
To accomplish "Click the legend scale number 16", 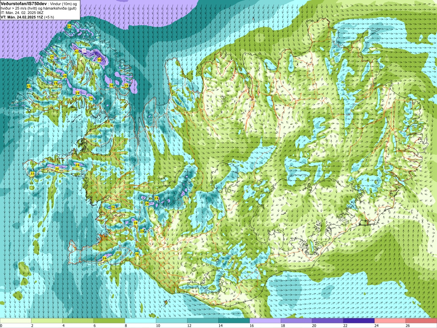I will pyautogui.click(x=251, y=326).
